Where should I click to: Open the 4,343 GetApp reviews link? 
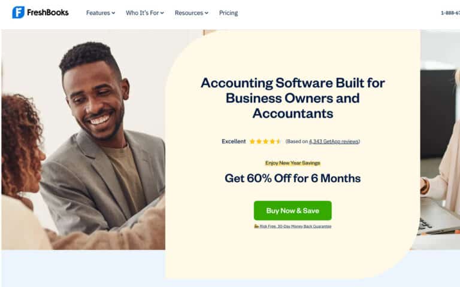[x=334, y=142]
